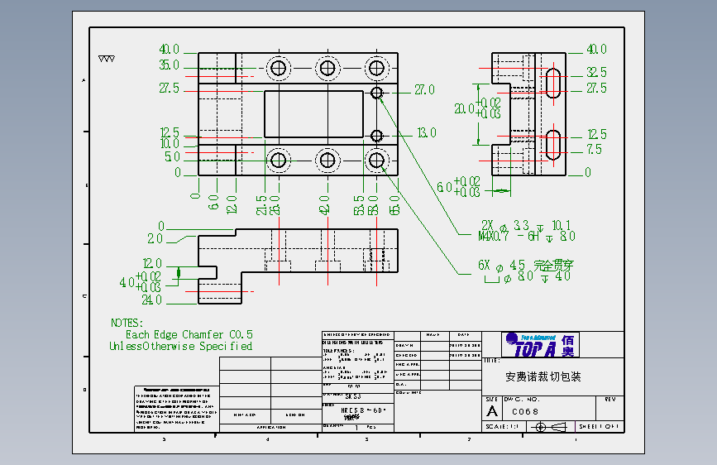Click the 13.0 dimension
717x465 pixels.
pyautogui.click(x=427, y=132)
